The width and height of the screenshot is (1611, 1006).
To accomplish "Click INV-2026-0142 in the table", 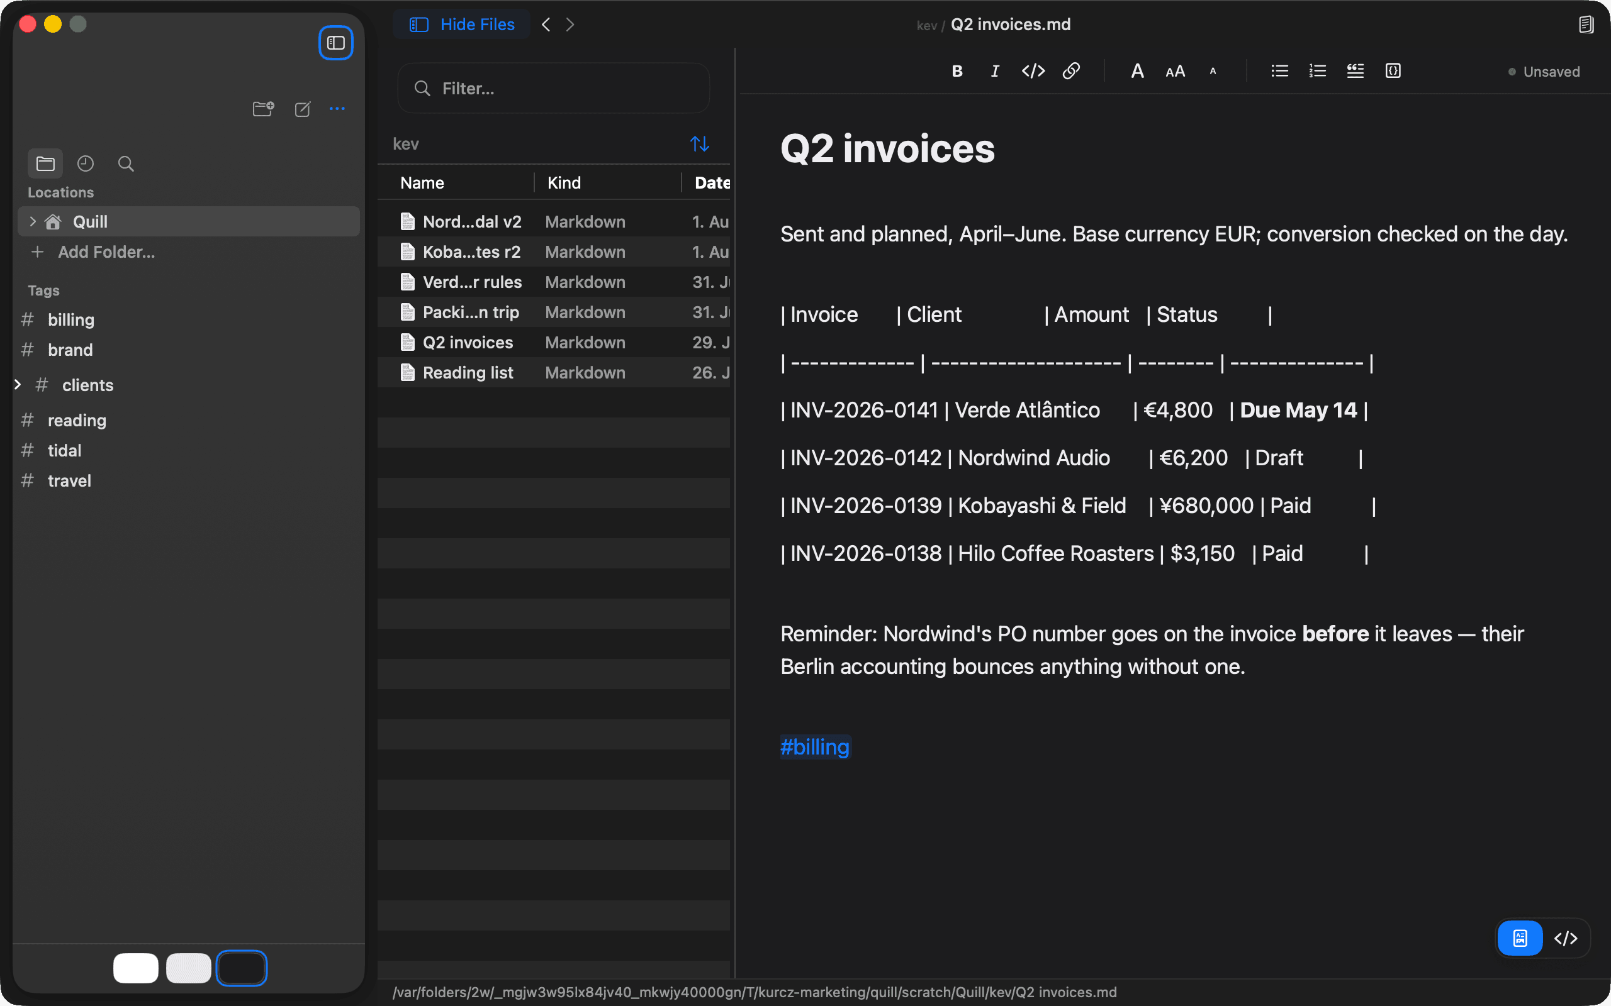I will coord(865,458).
